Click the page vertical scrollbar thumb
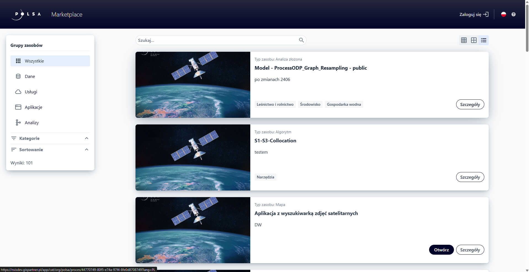 tap(527, 28)
